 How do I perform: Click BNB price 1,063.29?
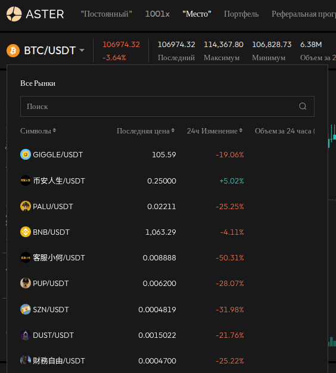tap(161, 232)
